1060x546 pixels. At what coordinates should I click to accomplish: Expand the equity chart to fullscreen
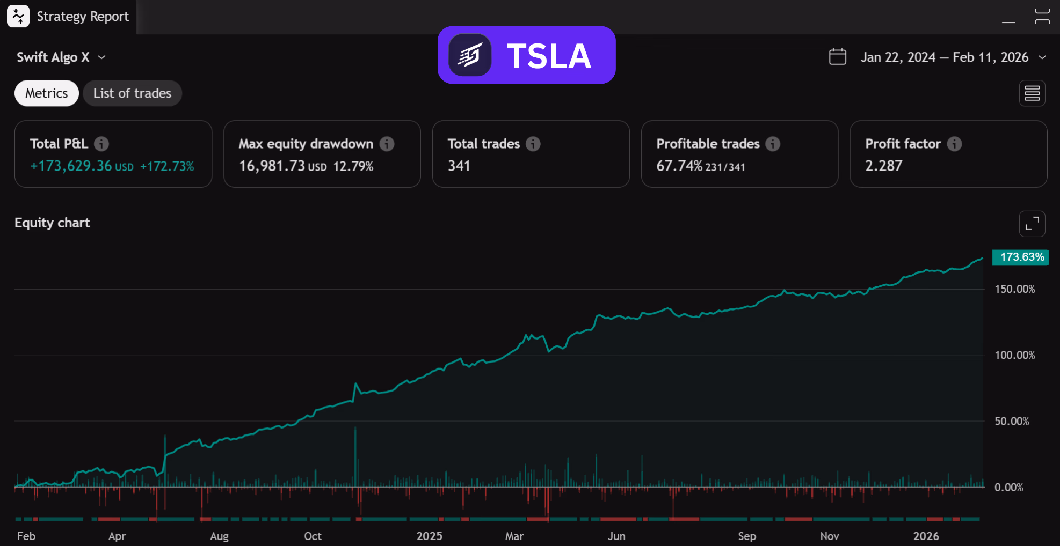[1032, 224]
